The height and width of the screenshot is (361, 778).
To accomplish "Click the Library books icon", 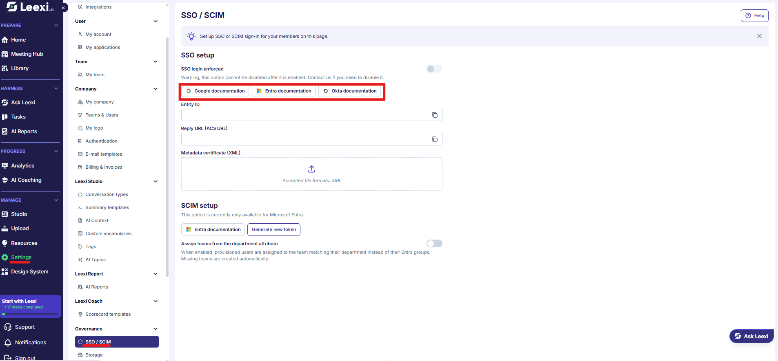I will pos(5,68).
